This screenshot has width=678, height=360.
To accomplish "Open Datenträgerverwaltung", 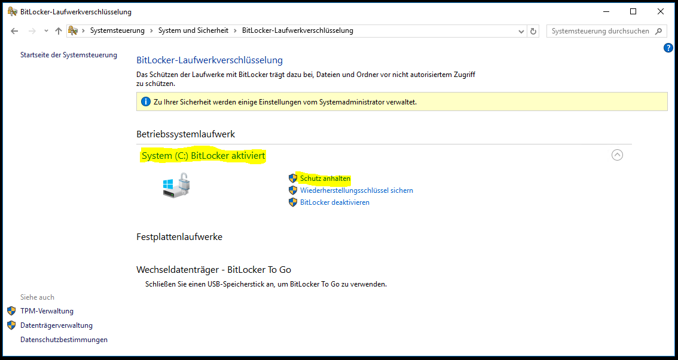I will pos(56,325).
